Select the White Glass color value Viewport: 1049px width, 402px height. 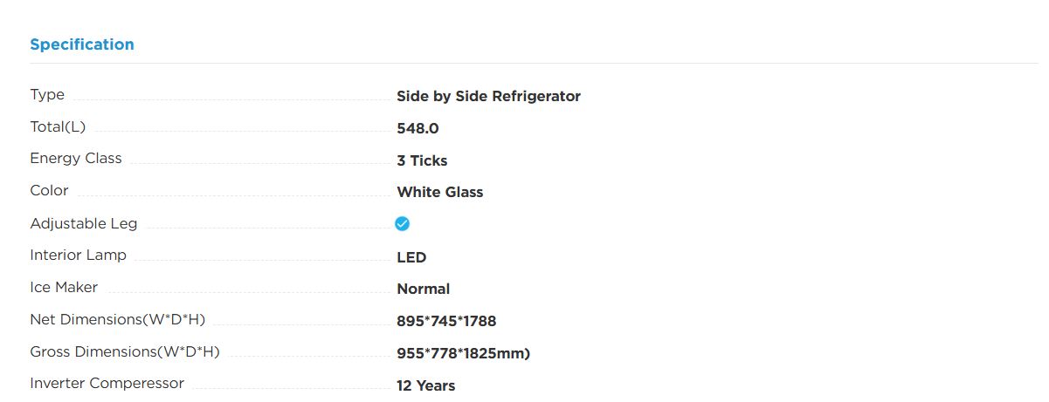click(x=439, y=193)
